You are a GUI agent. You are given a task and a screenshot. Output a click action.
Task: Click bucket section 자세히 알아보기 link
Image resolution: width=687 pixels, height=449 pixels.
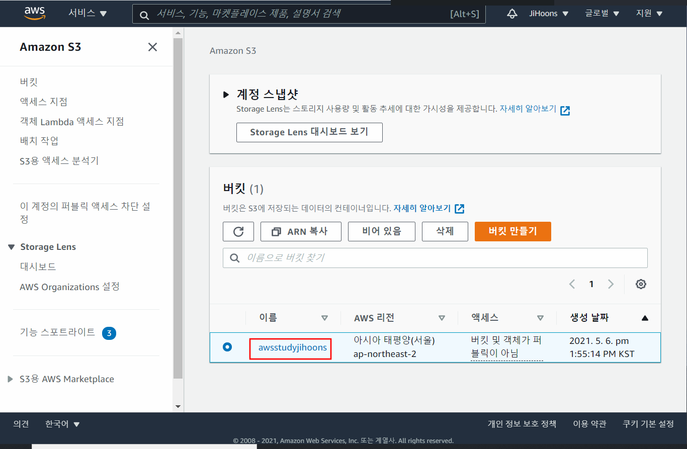tap(422, 208)
